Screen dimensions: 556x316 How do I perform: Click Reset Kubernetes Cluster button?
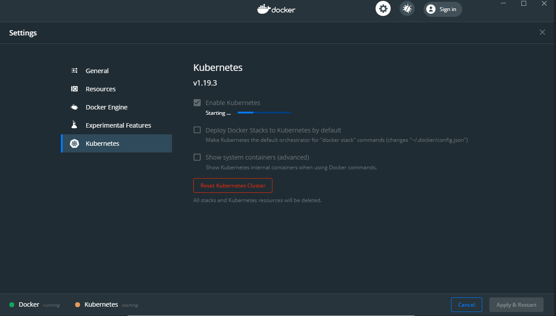pos(233,186)
